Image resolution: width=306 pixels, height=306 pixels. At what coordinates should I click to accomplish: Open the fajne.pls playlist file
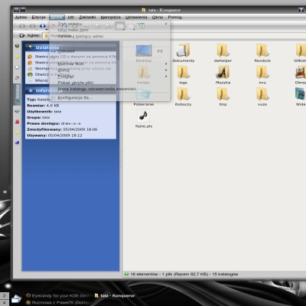tap(144, 119)
